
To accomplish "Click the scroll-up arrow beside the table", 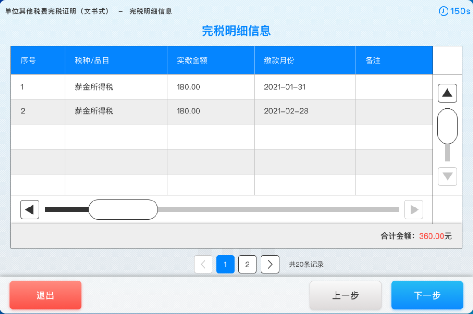I will (x=447, y=93).
